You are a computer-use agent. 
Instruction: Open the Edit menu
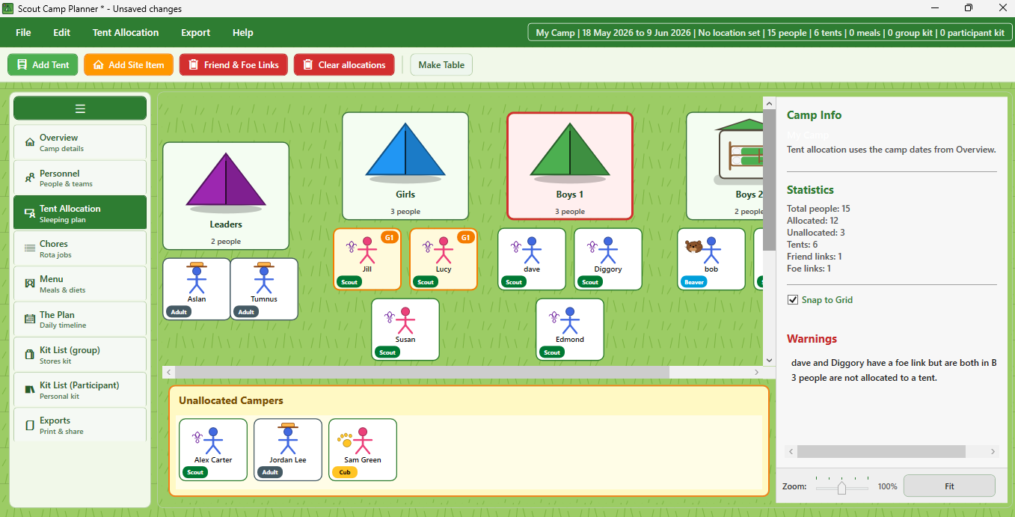[x=62, y=33]
